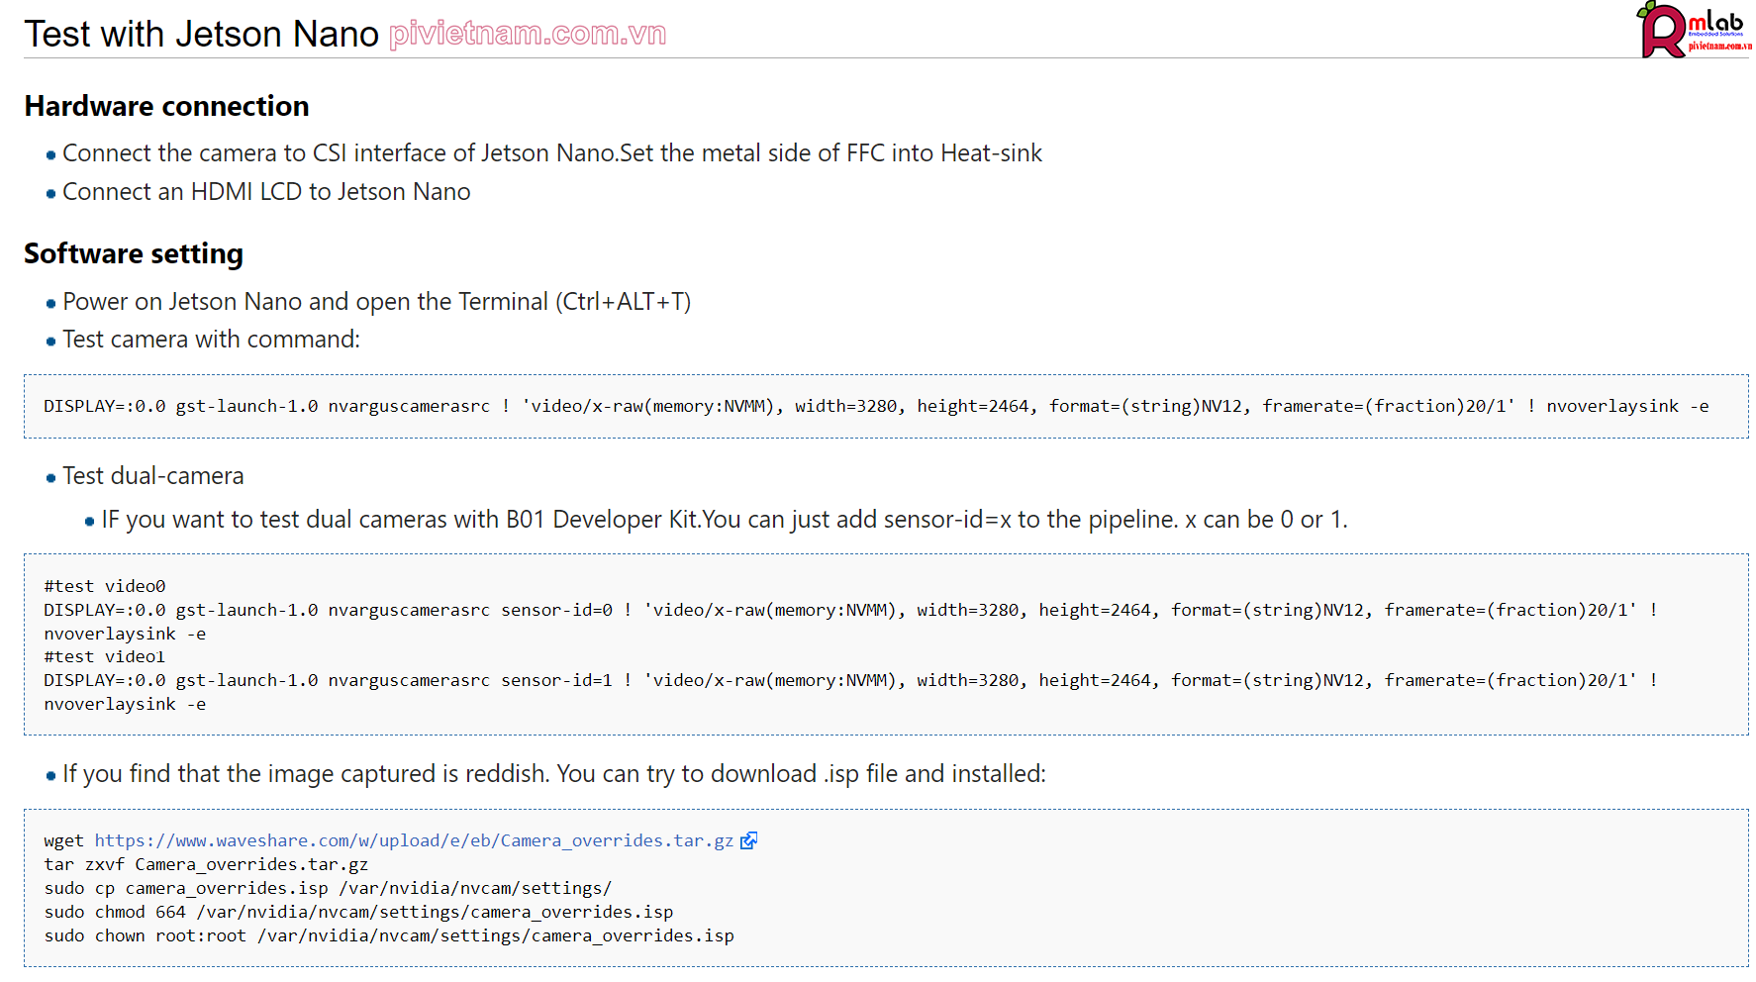Open the Camera_overrides.tar.gz download link

(x=415, y=840)
